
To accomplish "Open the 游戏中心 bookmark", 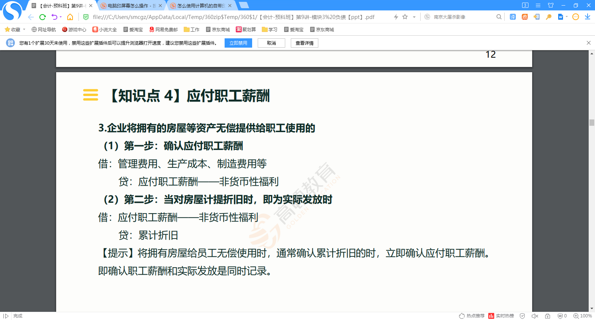I will (74, 29).
